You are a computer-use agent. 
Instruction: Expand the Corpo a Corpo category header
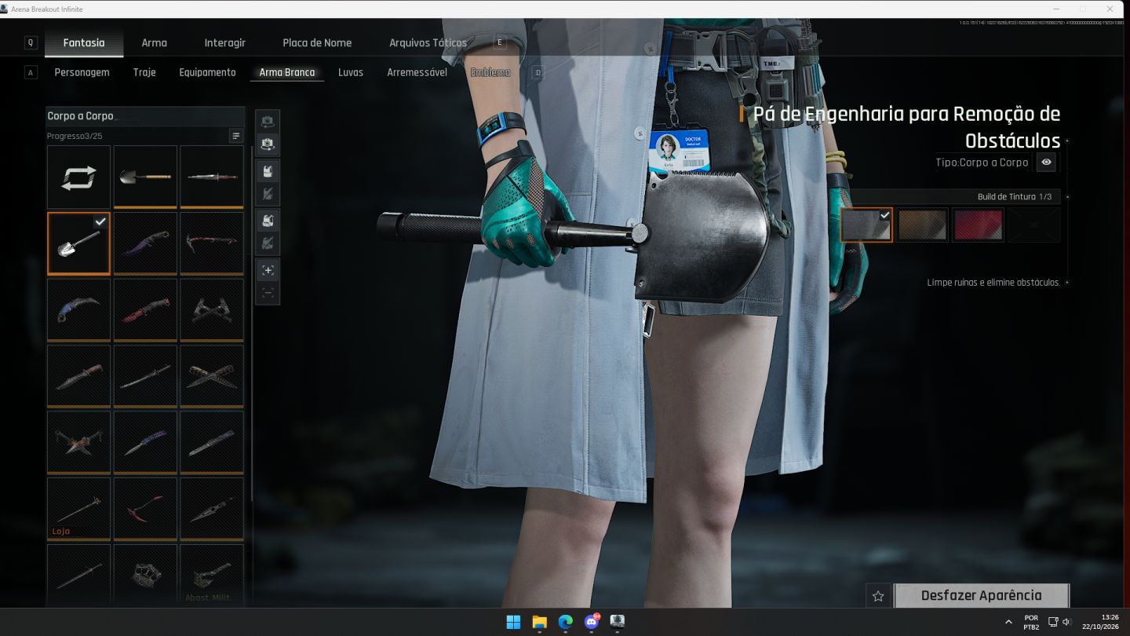[x=145, y=115]
